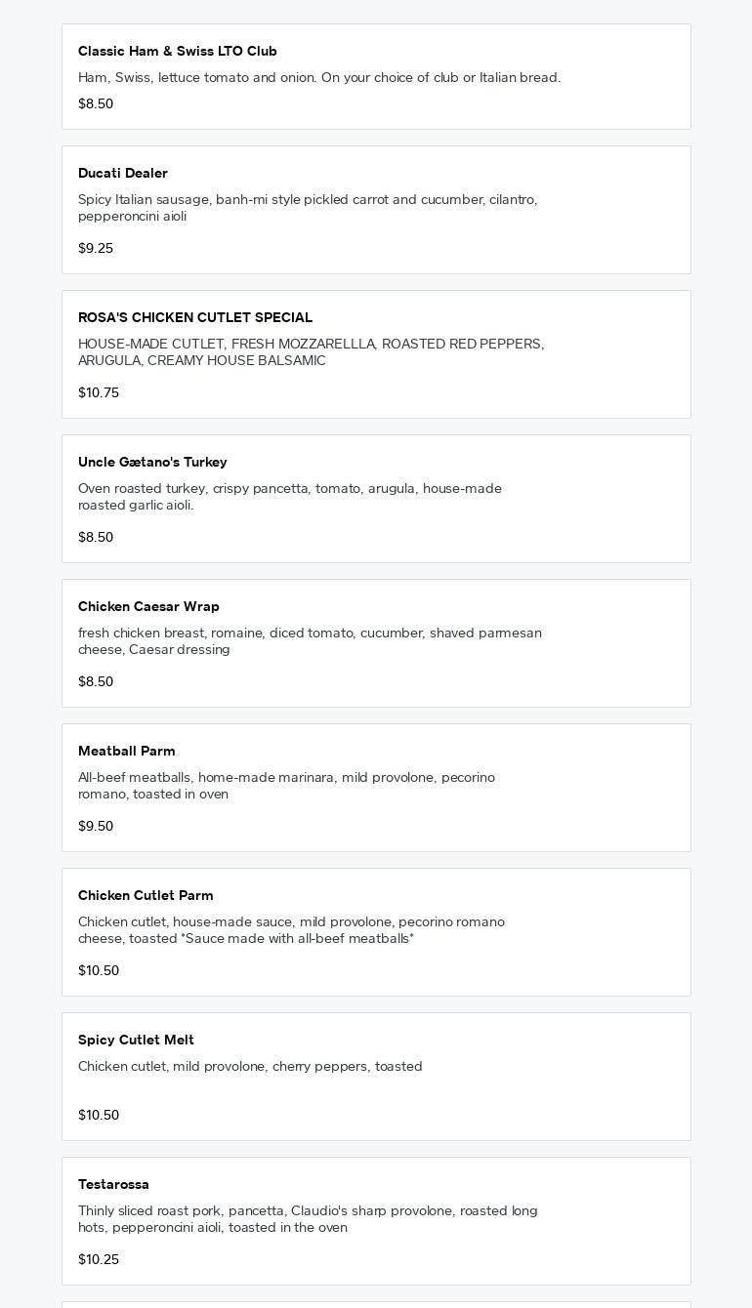Click the $10.75 price

point(99,392)
